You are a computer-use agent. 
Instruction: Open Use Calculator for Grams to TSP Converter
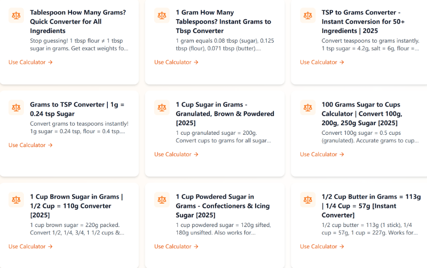[x=30, y=145]
